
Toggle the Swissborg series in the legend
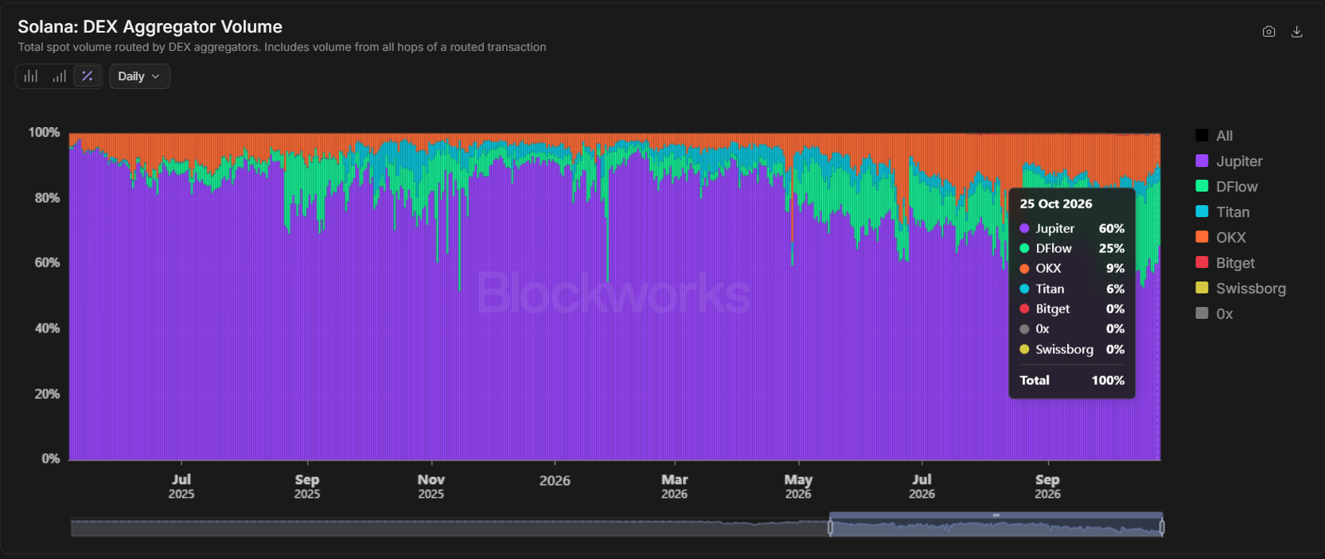[1241, 289]
